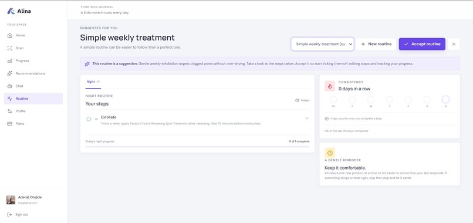Screen dimensions: 473x223
Task: Select the Friday consistency circle
Action: (x=408, y=100)
